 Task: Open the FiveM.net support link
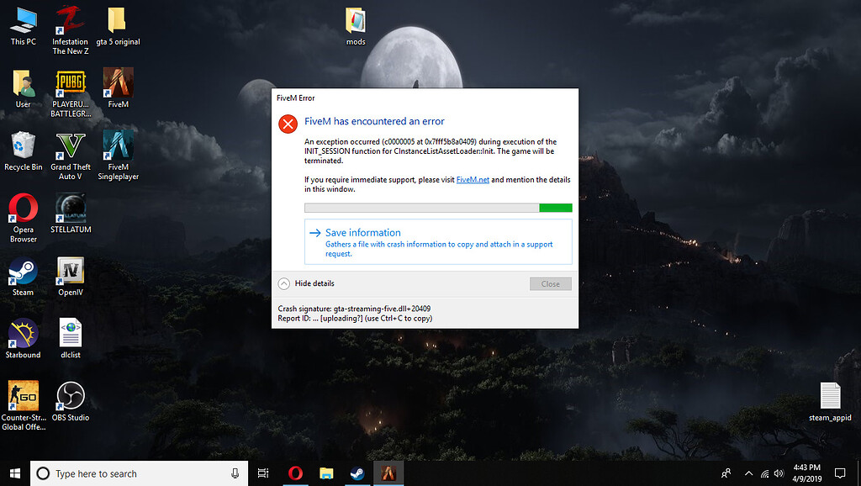[x=473, y=180]
